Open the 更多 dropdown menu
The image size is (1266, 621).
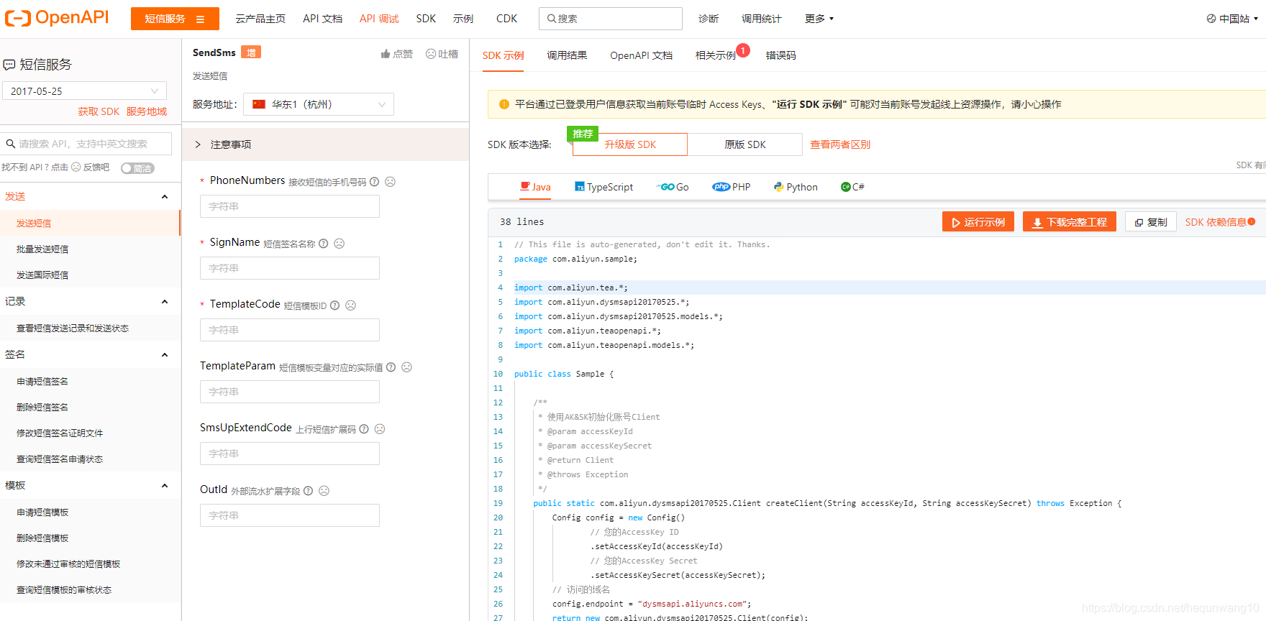click(x=819, y=19)
